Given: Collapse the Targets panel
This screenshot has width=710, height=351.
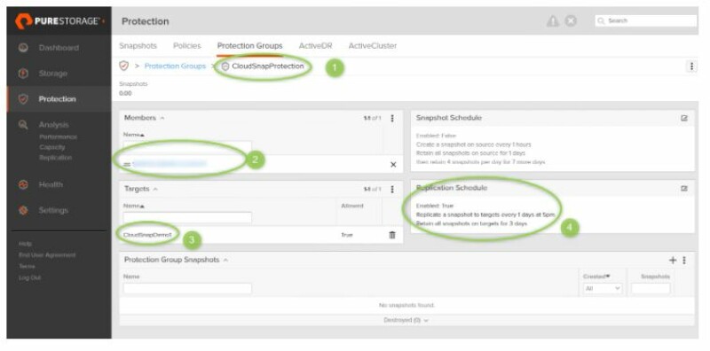Looking at the screenshot, I should click(x=155, y=189).
